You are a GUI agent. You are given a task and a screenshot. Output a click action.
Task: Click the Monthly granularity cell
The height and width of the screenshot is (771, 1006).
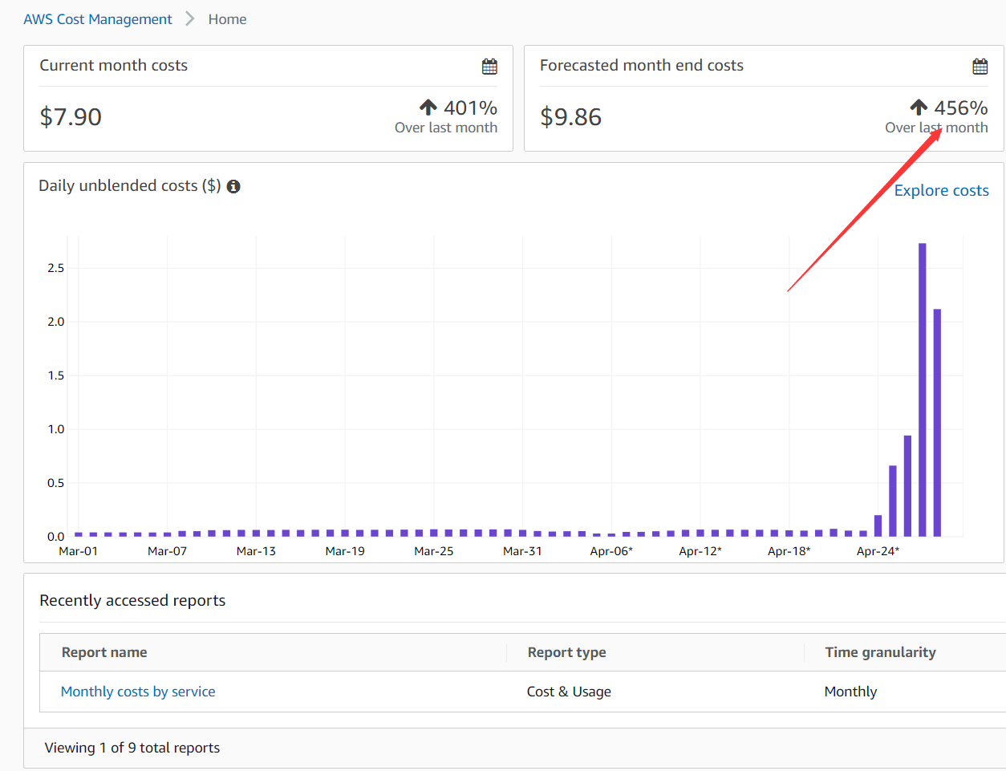pyautogui.click(x=850, y=692)
